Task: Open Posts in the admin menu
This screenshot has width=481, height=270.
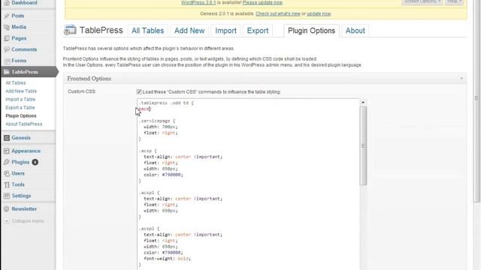Action: [x=18, y=16]
